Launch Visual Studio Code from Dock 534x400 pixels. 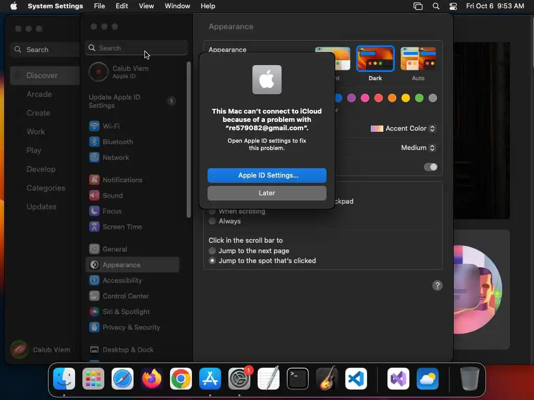(356, 379)
